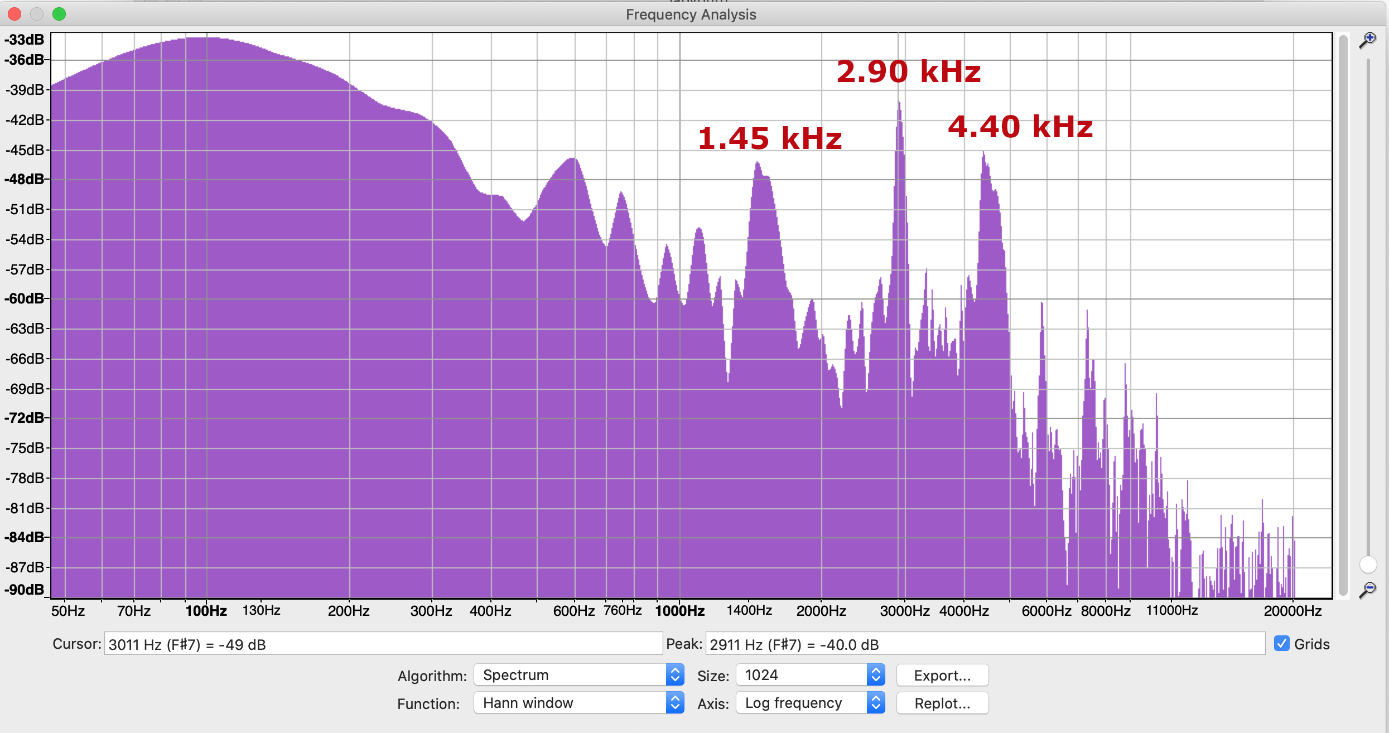Click the Frequency Analysis window title
The height and width of the screenshot is (733, 1389).
(691, 15)
